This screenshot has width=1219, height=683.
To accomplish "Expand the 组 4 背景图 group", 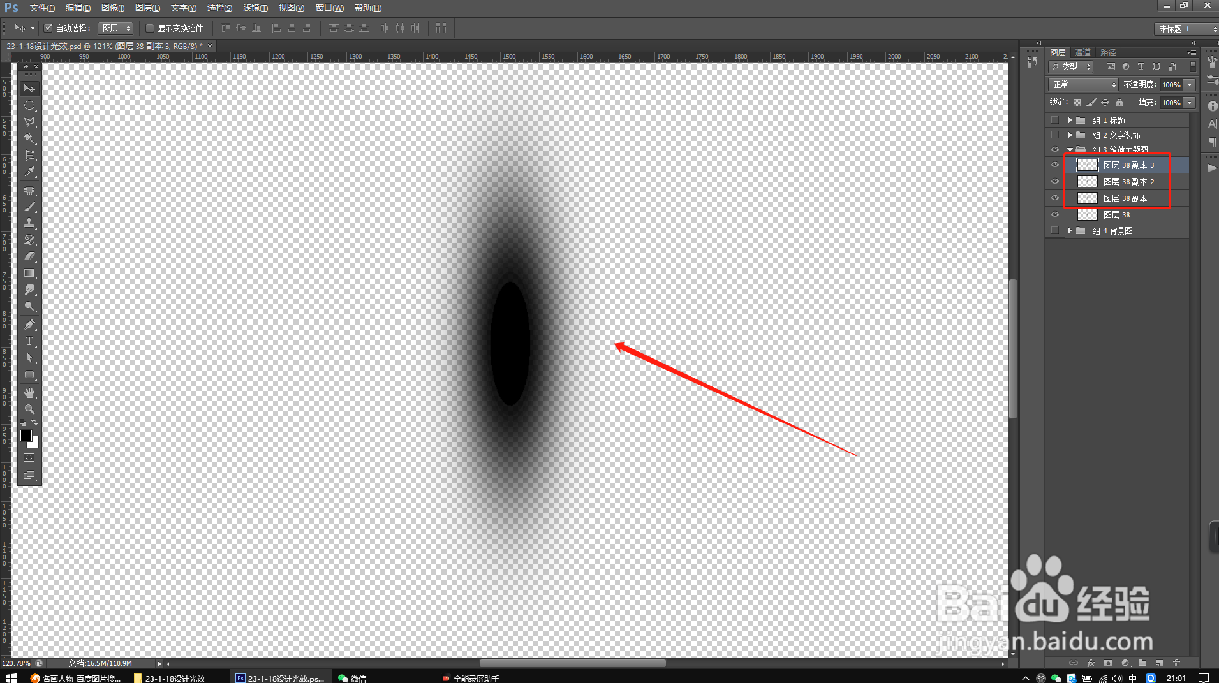I will 1070,230.
